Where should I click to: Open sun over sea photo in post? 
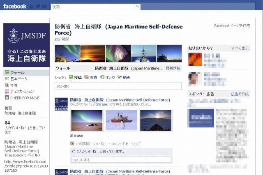click(156, 120)
